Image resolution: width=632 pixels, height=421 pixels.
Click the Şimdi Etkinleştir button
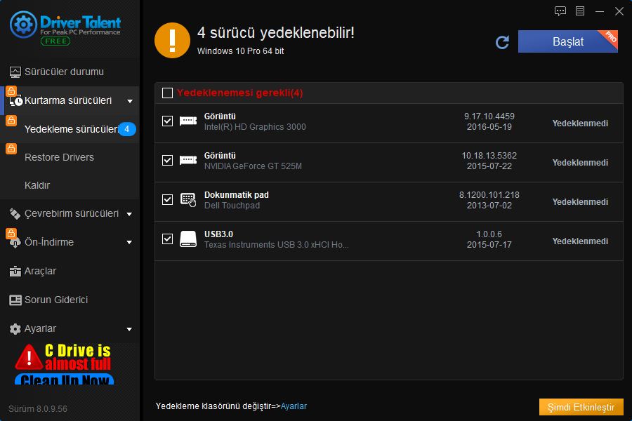tap(581, 407)
